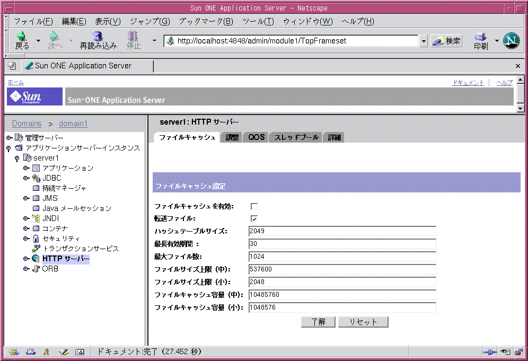Switch to the 調整 tab
528x361 pixels.
tap(232, 137)
